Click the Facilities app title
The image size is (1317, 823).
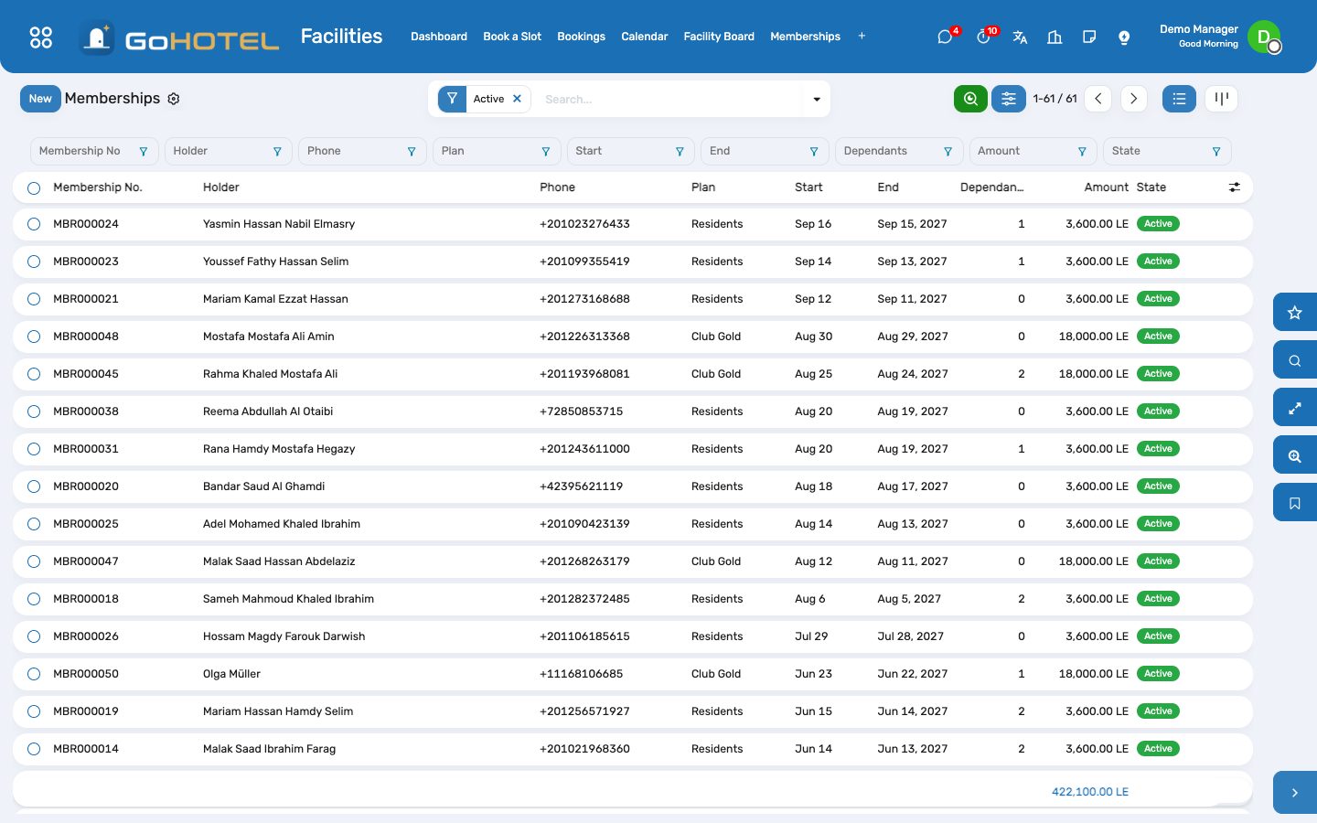(x=341, y=37)
